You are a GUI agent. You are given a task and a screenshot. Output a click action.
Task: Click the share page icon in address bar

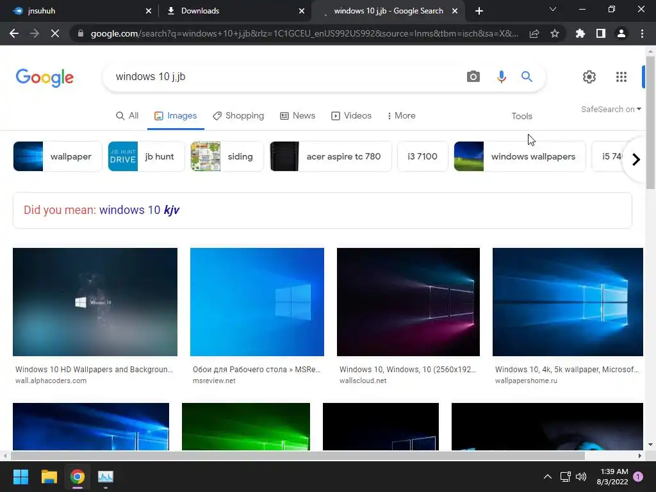point(534,33)
